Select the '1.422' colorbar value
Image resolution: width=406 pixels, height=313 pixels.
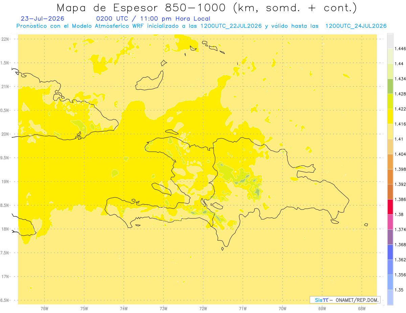coord(400,109)
